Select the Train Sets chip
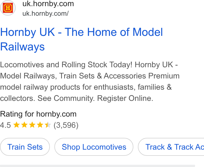Image resolution: width=204 pixels, height=167 pixels. tap(25, 147)
